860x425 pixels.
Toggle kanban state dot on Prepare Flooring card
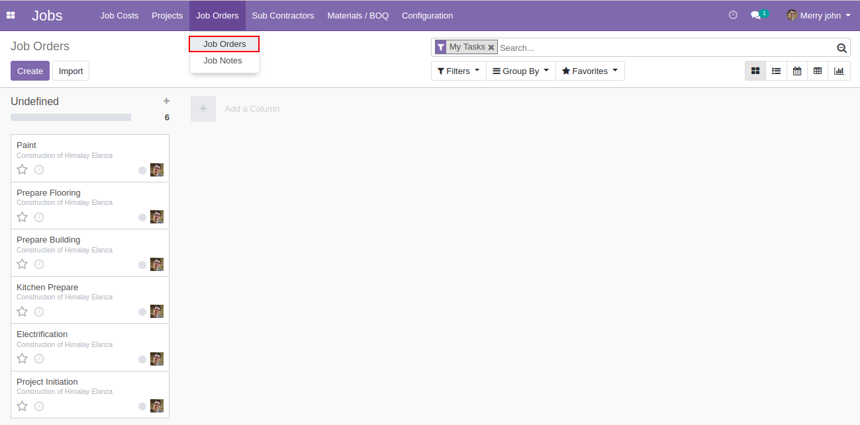click(142, 217)
